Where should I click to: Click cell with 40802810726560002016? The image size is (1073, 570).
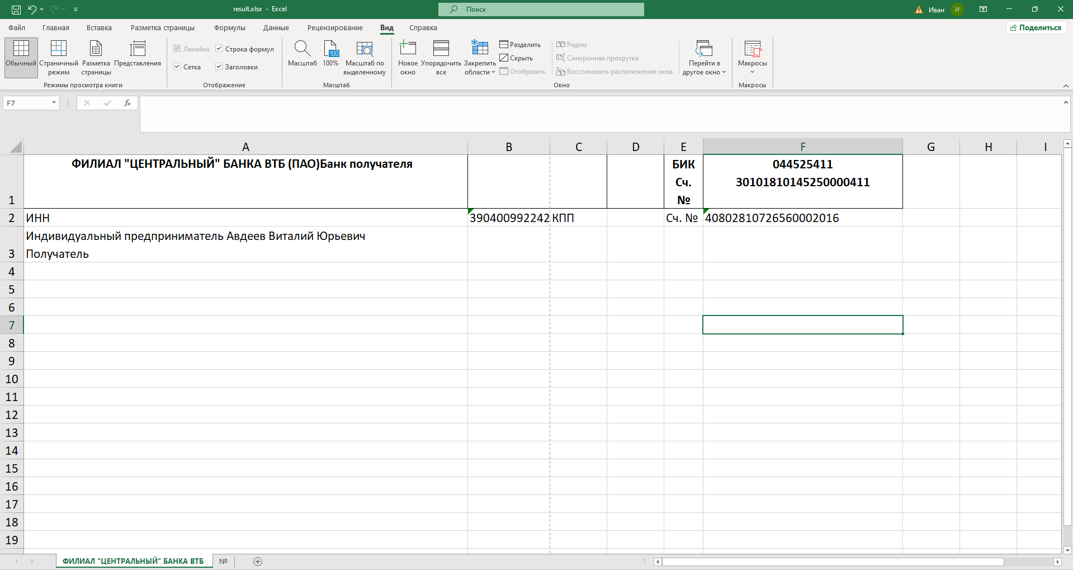click(x=803, y=218)
